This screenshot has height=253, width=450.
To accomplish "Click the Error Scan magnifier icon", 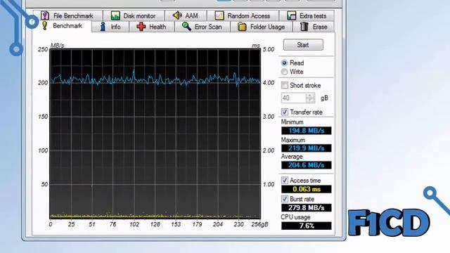I will coord(186,27).
